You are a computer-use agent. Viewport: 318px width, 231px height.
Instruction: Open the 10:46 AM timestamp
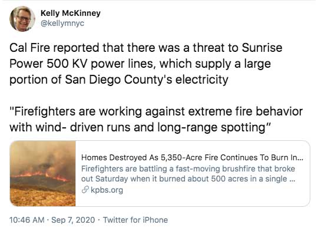pyautogui.click(x=27, y=220)
